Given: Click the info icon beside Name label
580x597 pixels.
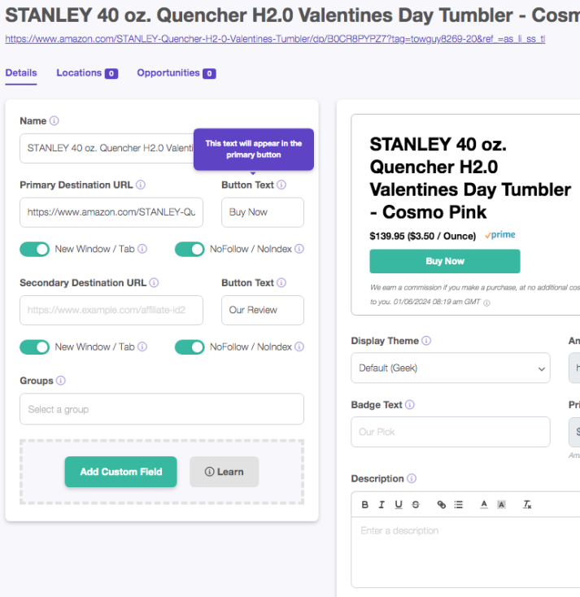Looking at the screenshot, I should 55,121.
